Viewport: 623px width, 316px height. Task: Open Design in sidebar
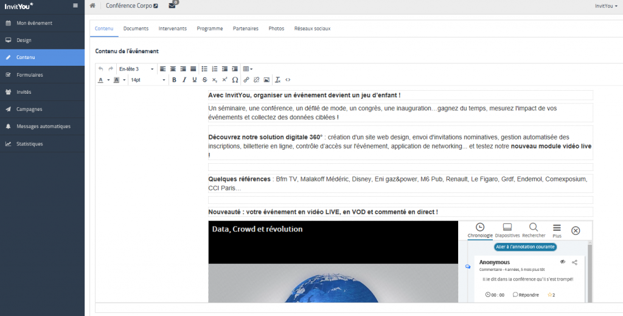point(42,40)
